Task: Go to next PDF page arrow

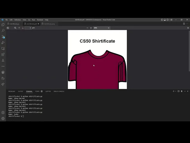Action: point(23,28)
